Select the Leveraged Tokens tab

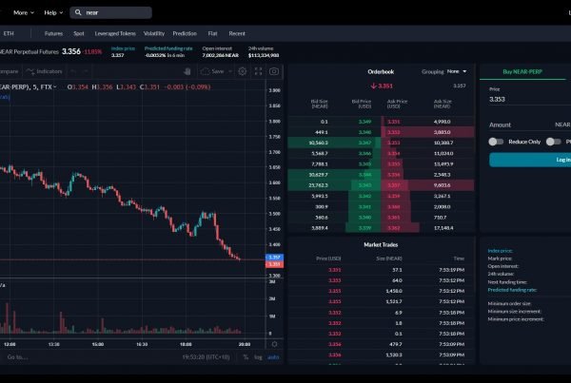tap(115, 33)
